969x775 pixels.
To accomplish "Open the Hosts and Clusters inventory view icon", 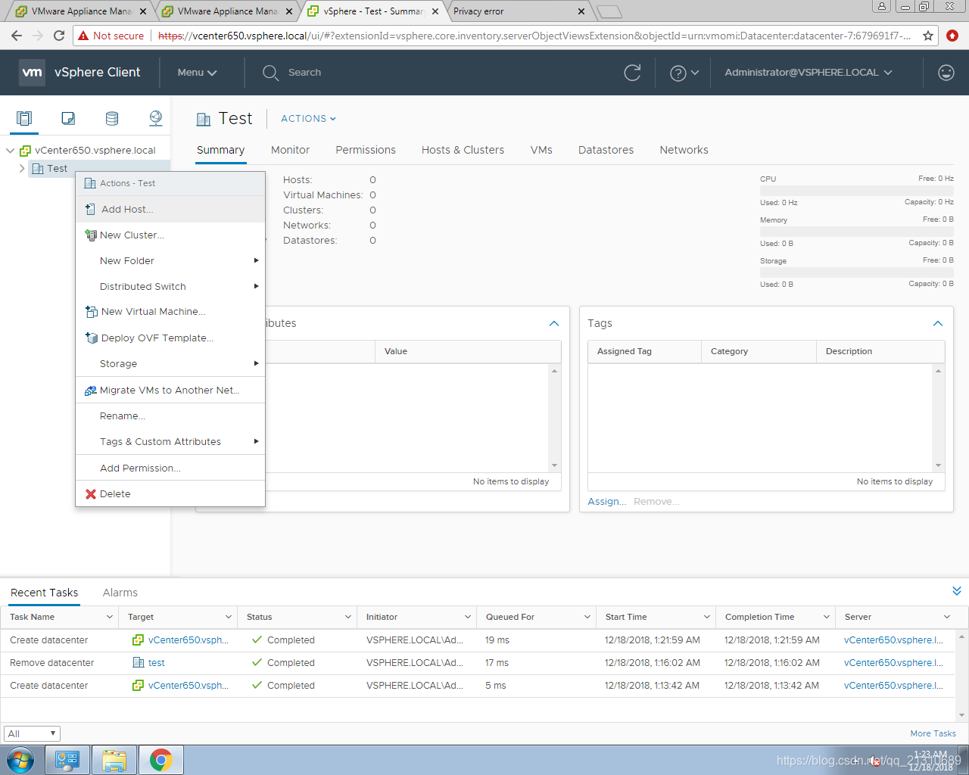I will (24, 118).
